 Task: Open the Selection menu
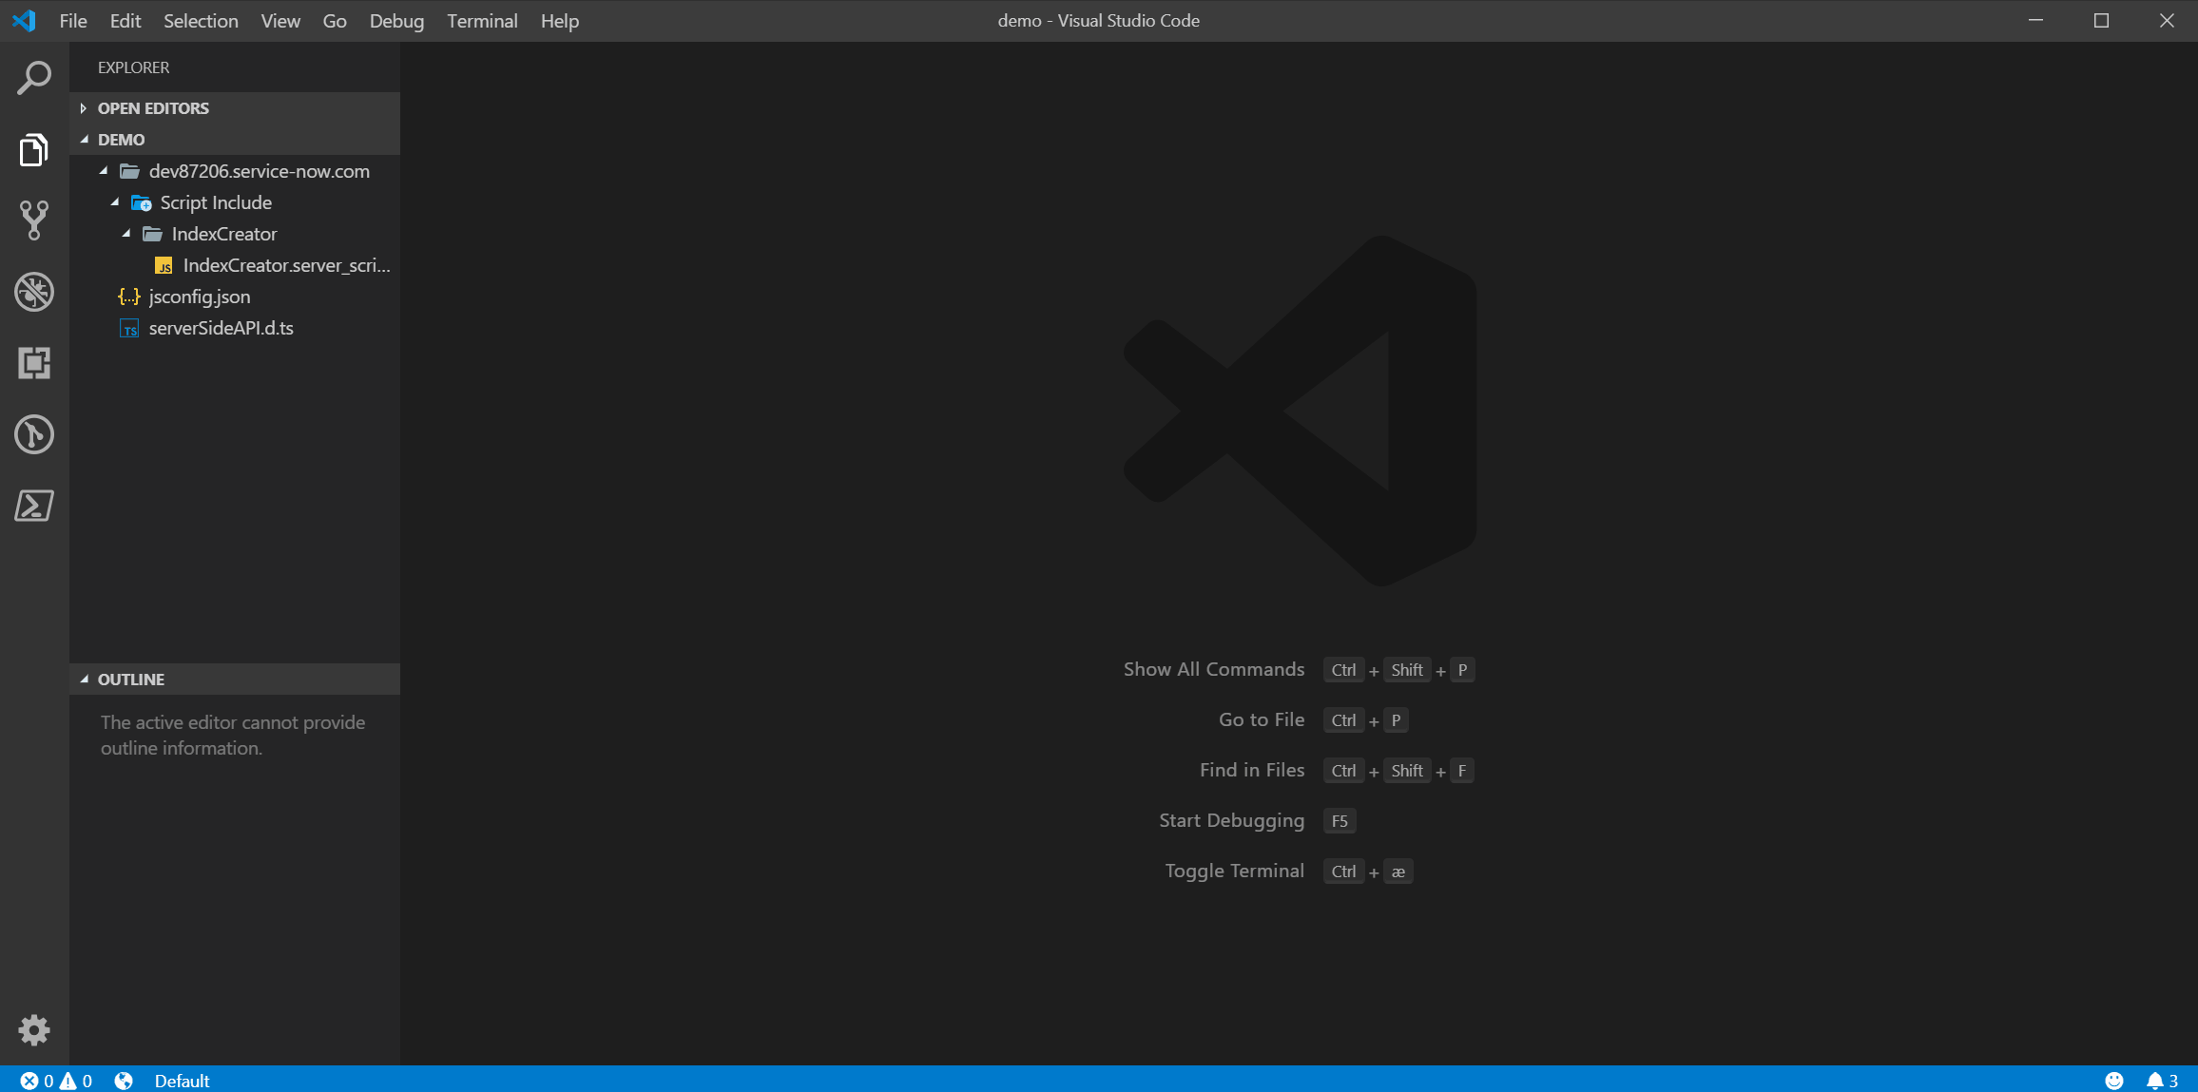click(201, 21)
